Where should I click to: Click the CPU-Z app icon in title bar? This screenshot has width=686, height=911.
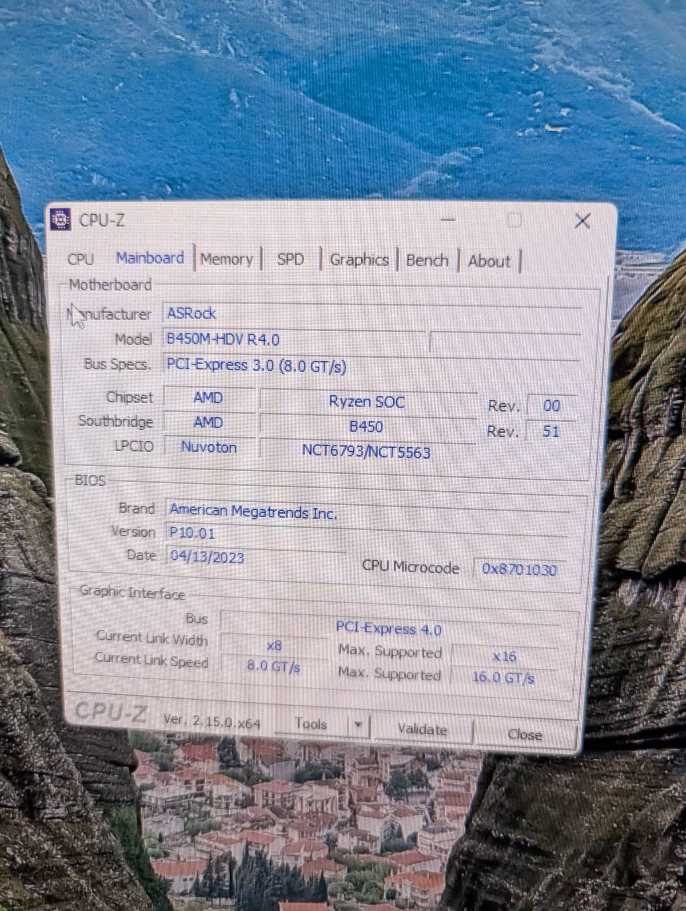coord(61,220)
